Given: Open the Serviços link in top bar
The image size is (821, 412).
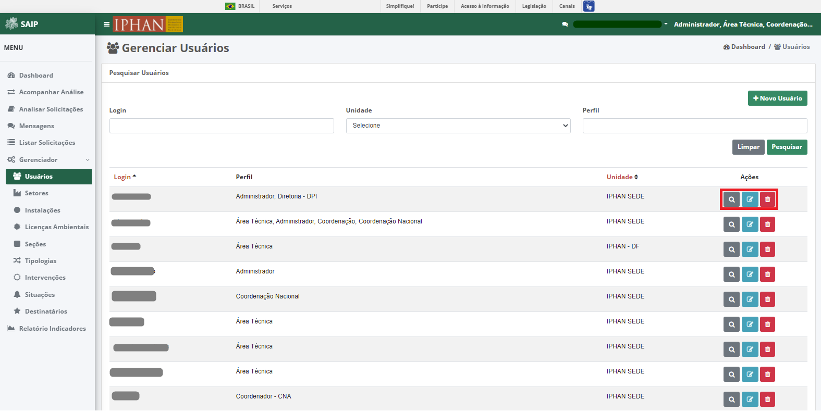Looking at the screenshot, I should pyautogui.click(x=282, y=6).
